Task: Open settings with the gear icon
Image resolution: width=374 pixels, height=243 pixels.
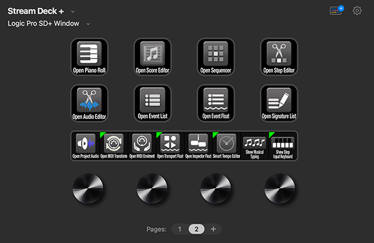Action: point(357,11)
